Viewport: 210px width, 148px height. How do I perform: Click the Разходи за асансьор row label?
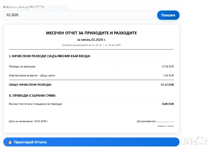pos(22,66)
